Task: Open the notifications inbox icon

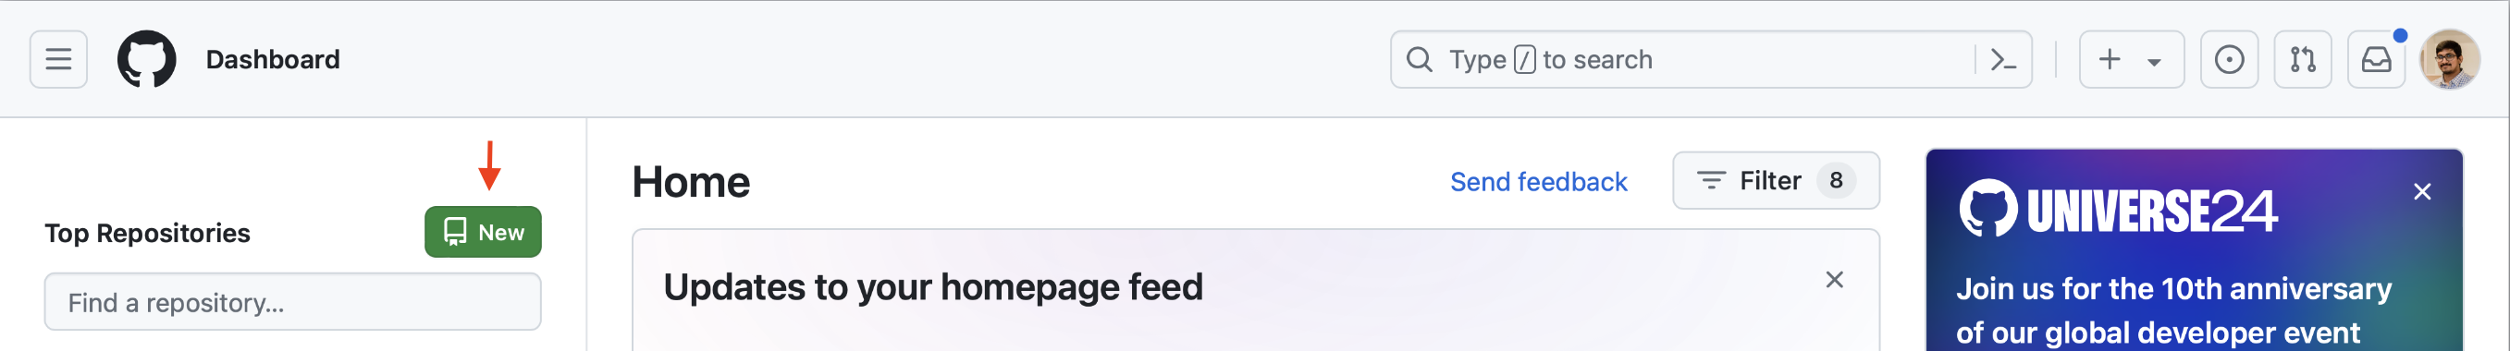Action: point(2376,59)
